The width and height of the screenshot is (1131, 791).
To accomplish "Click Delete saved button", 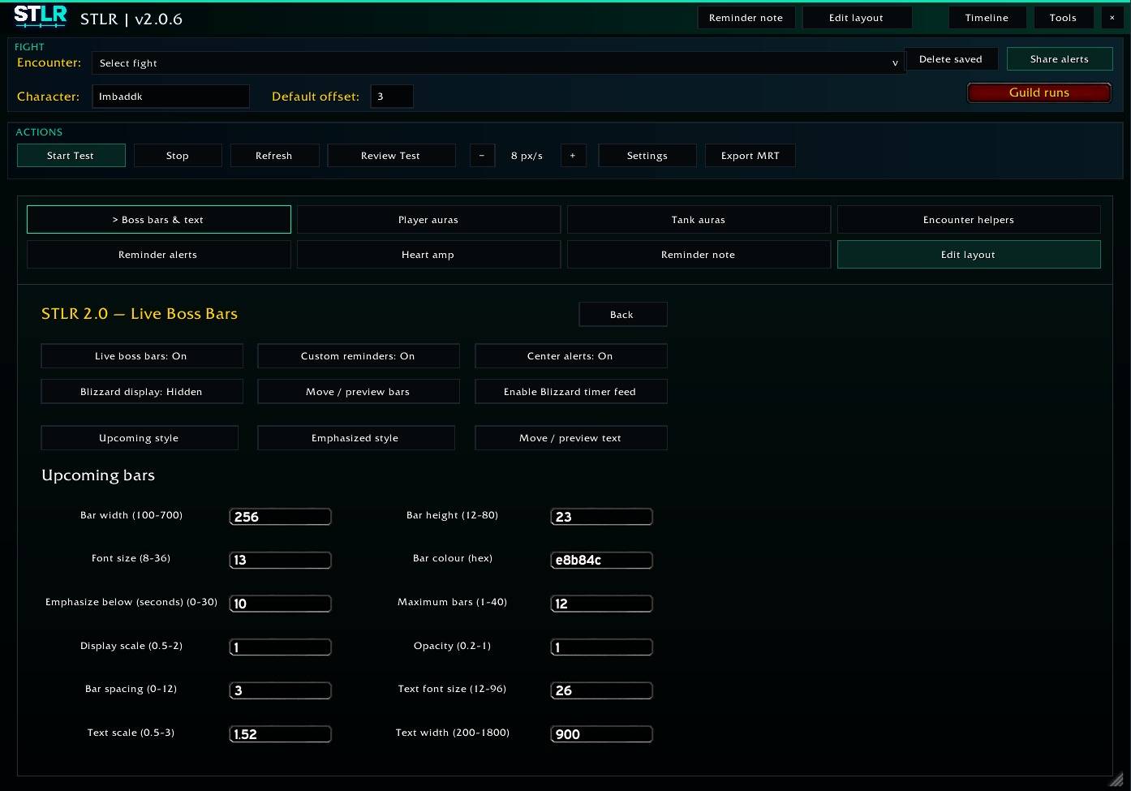I will pyautogui.click(x=951, y=59).
